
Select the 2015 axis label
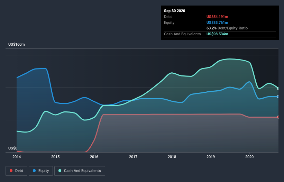[55, 157]
